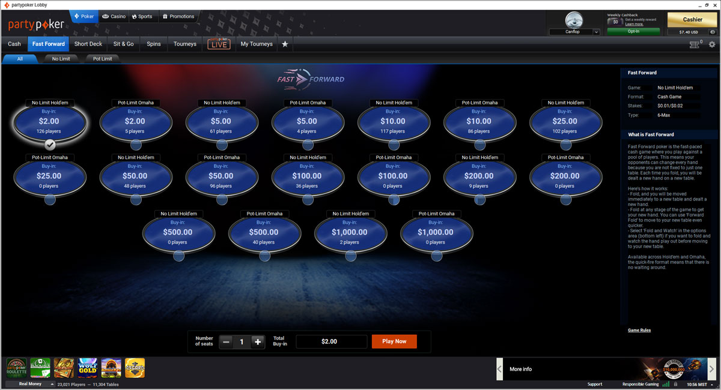The height and width of the screenshot is (390, 721).
Task: Select the $50.00 Pot-Limit Omaha table
Action: 221,176
